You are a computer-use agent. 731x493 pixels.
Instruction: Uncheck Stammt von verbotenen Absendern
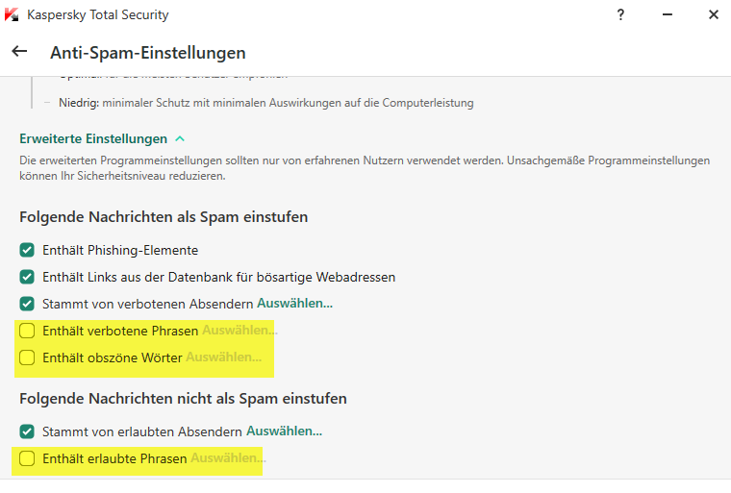[27, 305]
